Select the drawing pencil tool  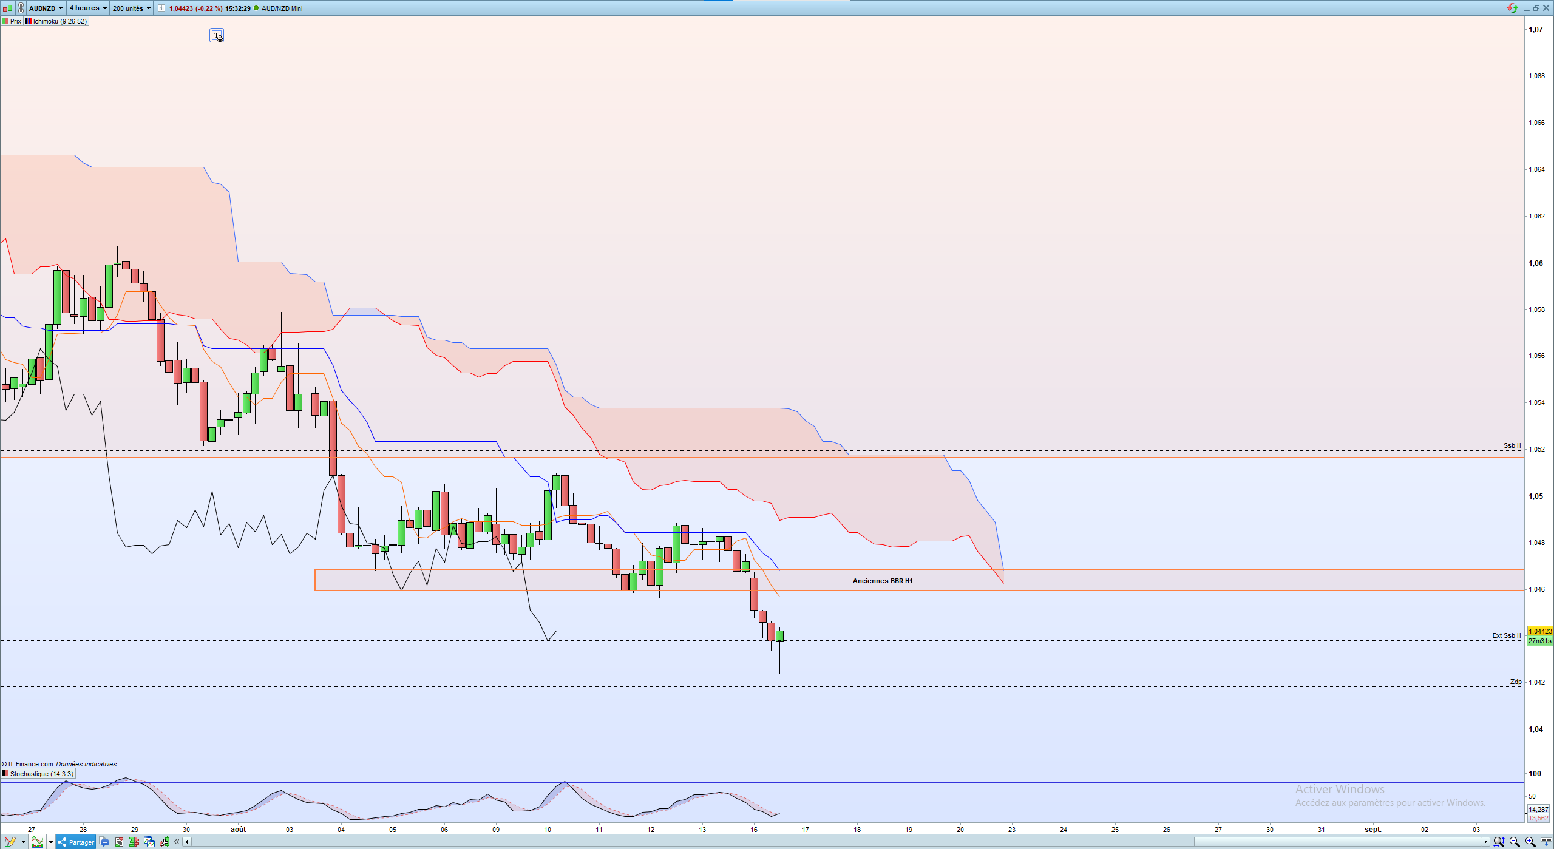point(10,842)
